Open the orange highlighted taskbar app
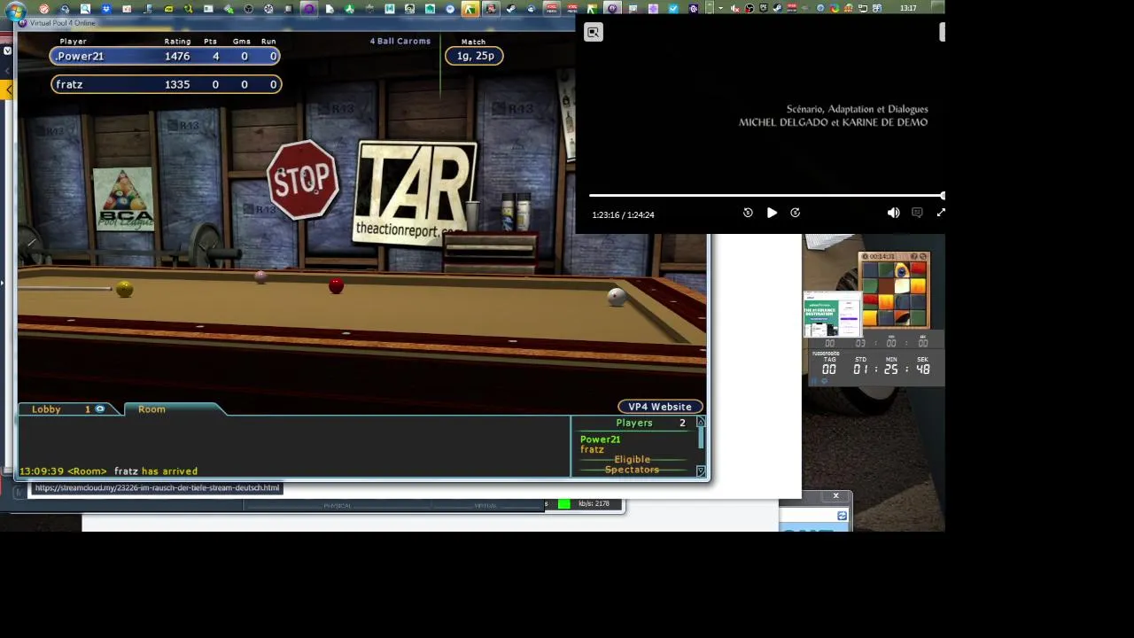 click(x=470, y=9)
